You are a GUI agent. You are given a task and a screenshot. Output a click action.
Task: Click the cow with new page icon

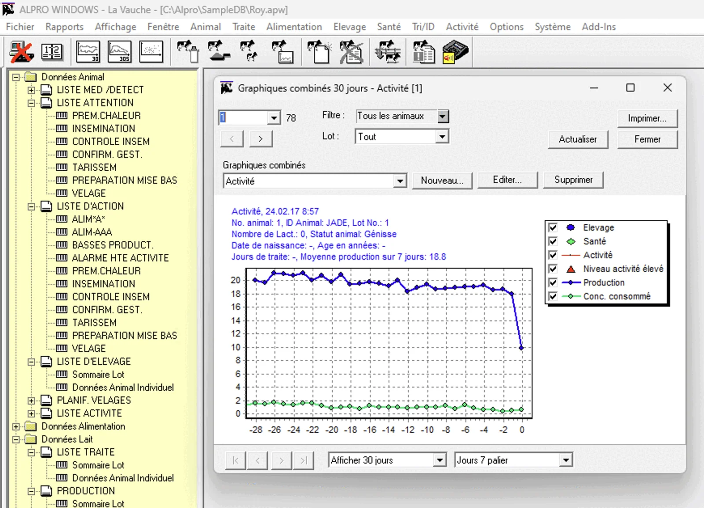click(x=319, y=52)
